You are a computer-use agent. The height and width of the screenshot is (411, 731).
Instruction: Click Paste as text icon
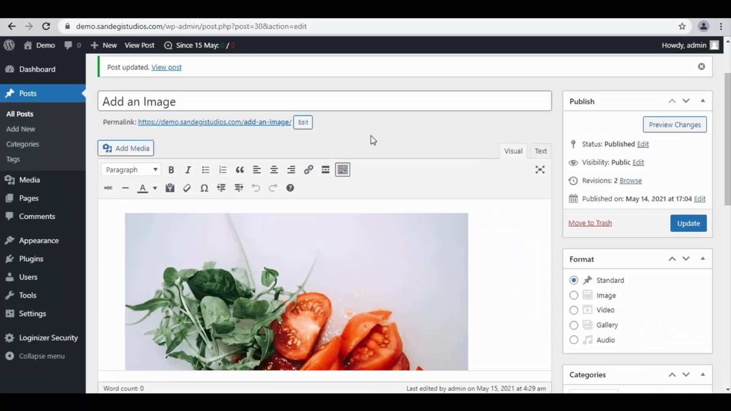pyautogui.click(x=170, y=188)
